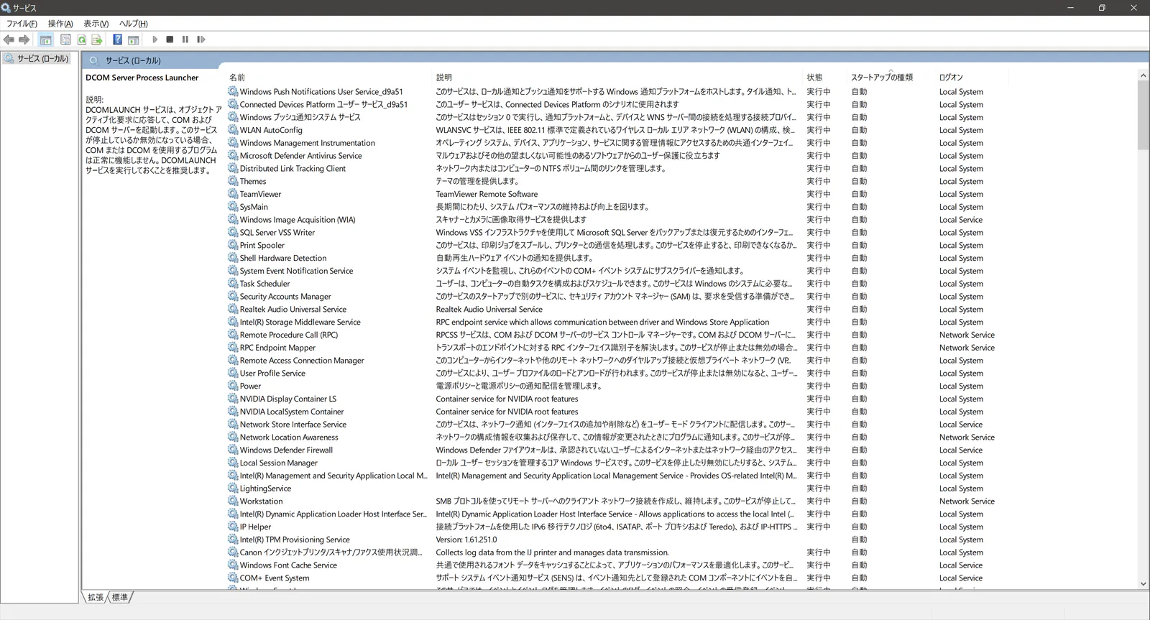
Task: Refresh the services list via toolbar icon
Action: (x=82, y=40)
